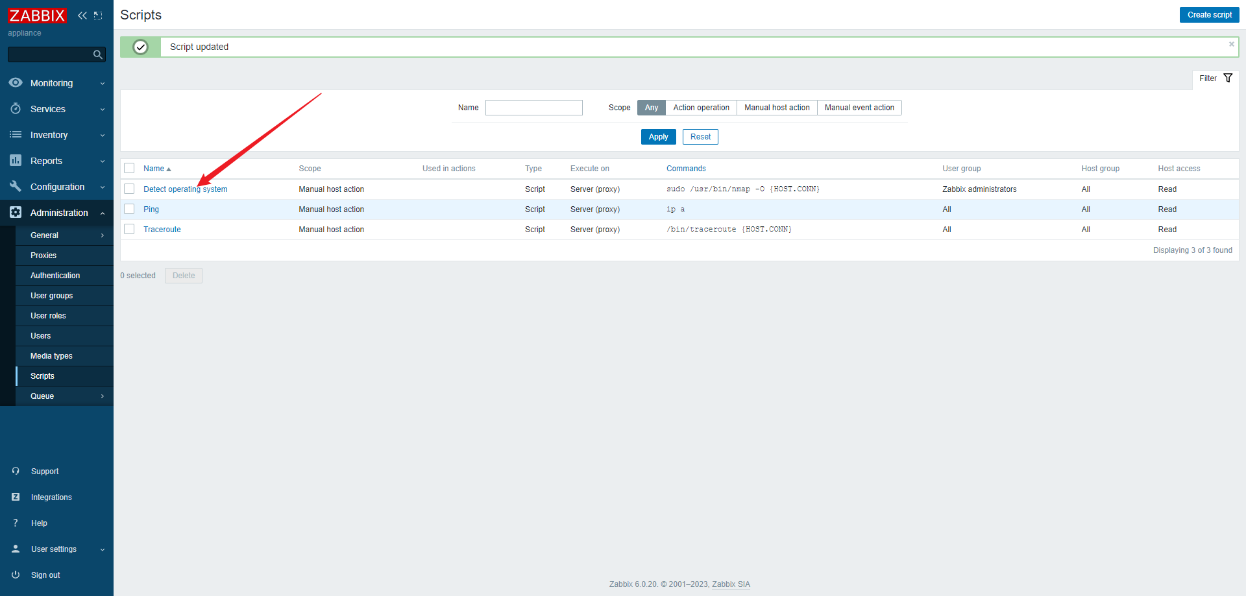Click the Monitoring eye icon
This screenshot has width=1246, height=596.
(x=16, y=82)
